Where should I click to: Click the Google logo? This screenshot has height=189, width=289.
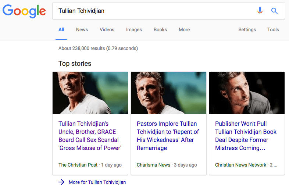24,11
